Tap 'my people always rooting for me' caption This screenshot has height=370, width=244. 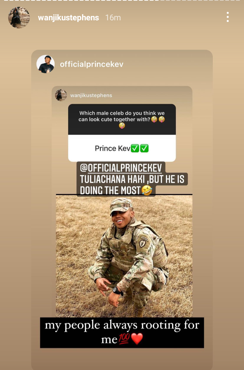pos(122,332)
